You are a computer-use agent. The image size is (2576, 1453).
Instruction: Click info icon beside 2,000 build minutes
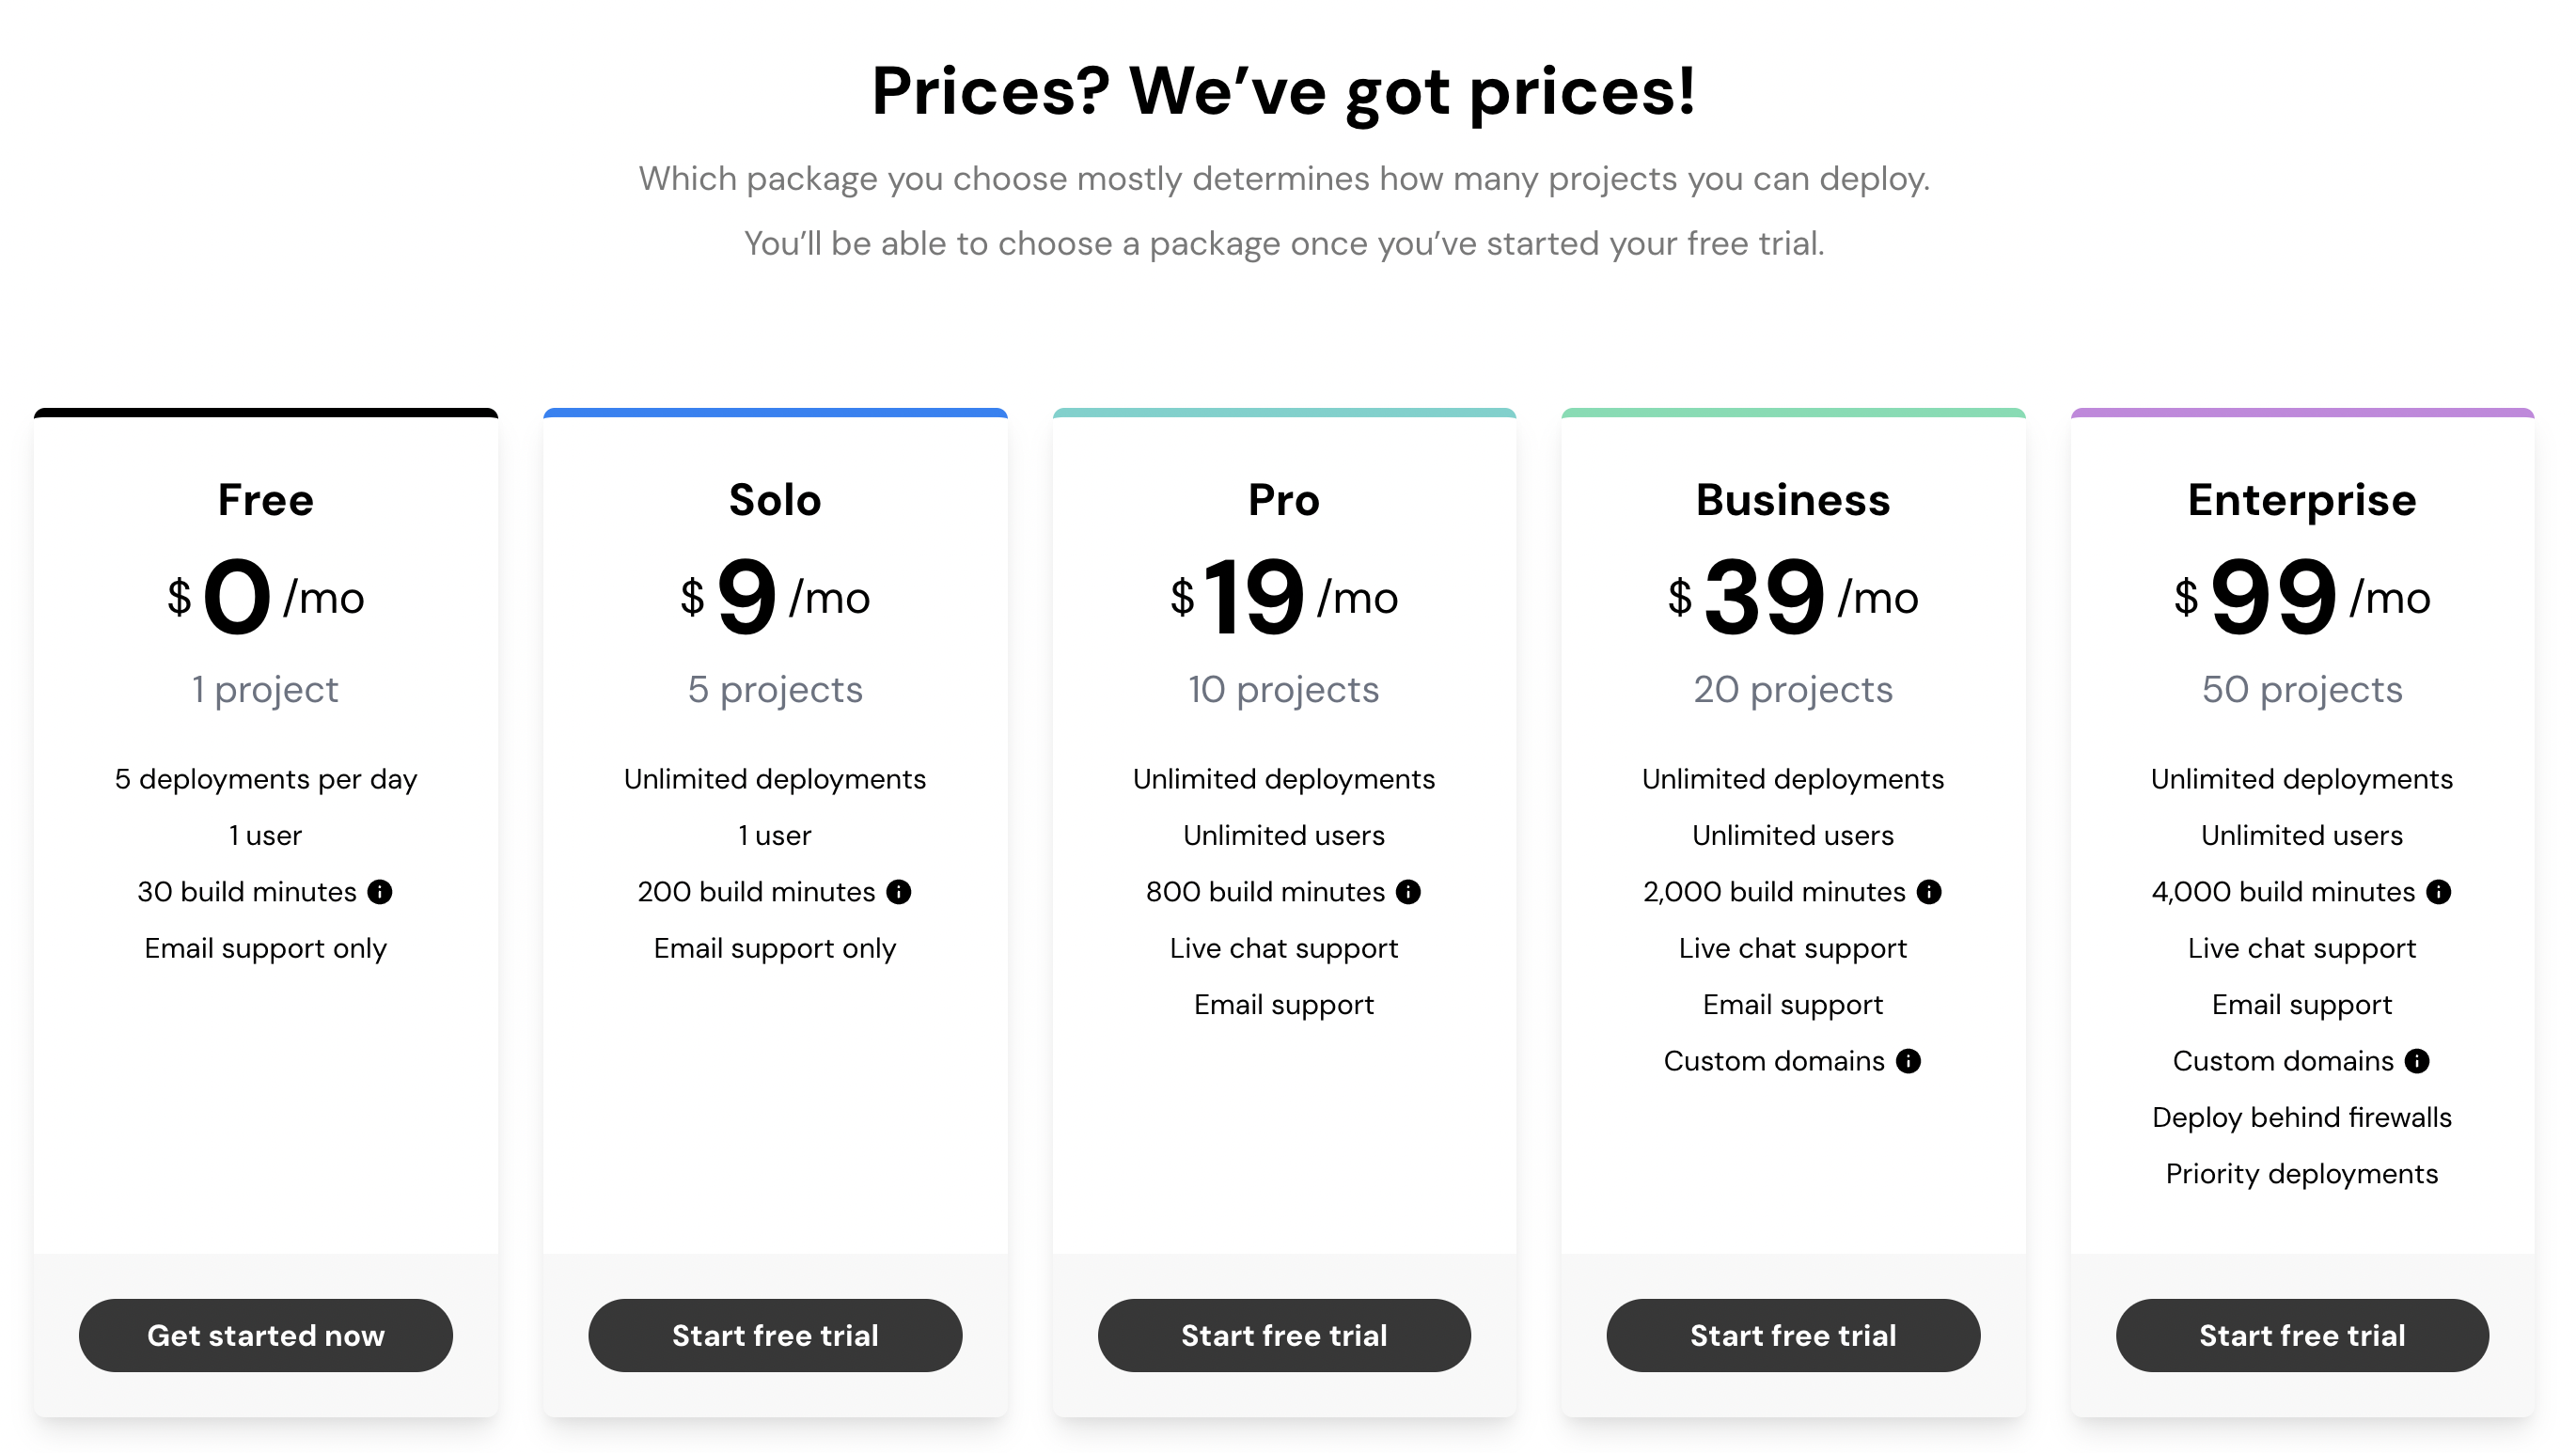(1929, 892)
